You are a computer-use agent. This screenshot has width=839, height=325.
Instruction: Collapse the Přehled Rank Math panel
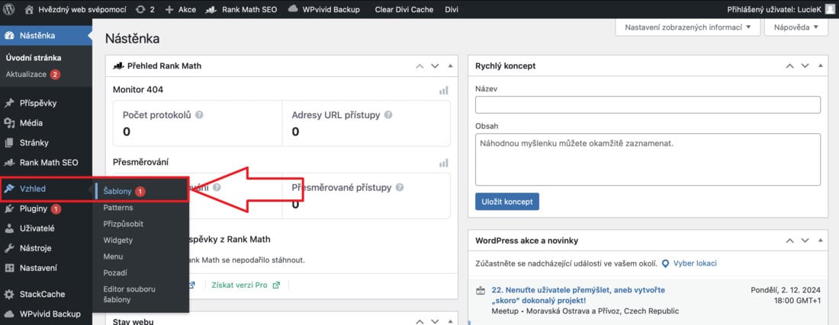click(450, 66)
